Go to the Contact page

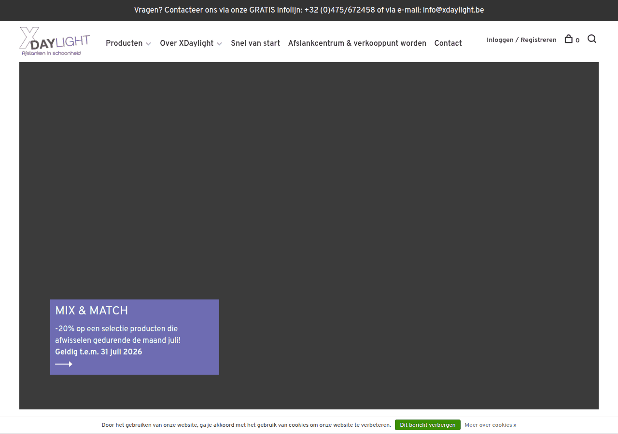448,43
